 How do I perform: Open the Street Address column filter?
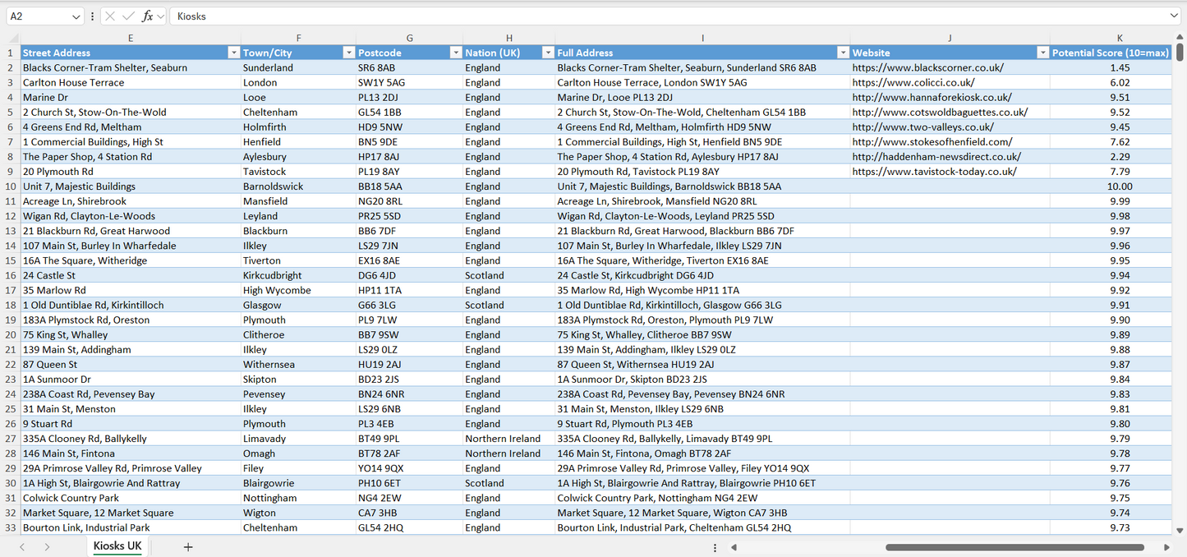(234, 52)
